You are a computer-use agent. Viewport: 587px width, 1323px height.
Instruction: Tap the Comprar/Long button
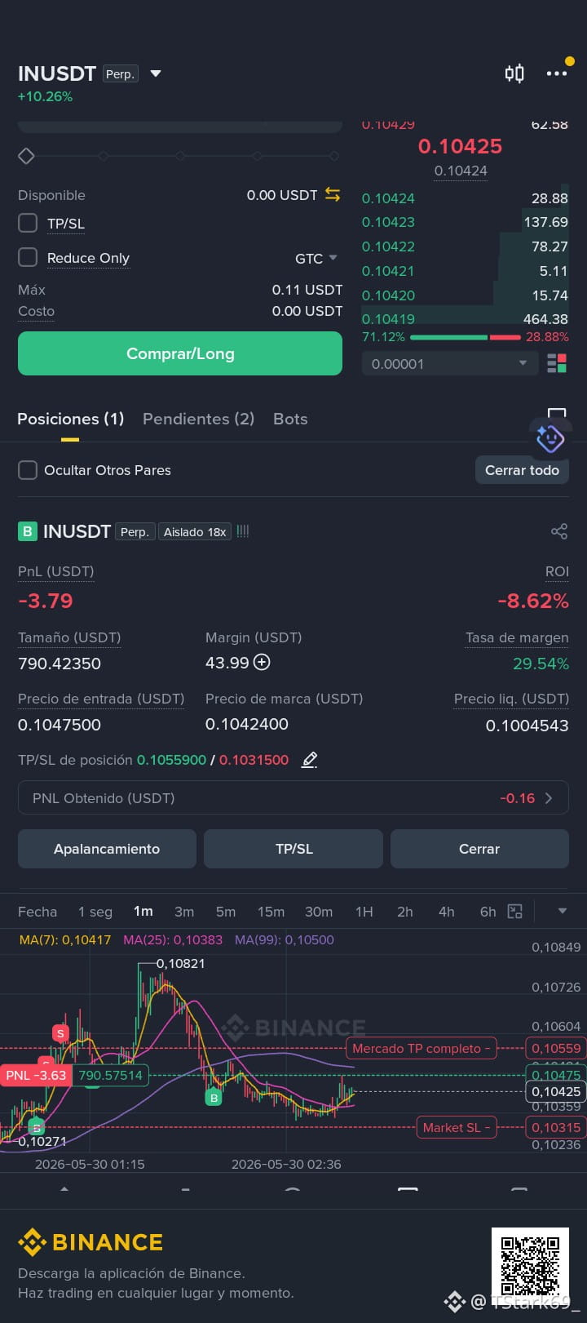pyautogui.click(x=180, y=353)
